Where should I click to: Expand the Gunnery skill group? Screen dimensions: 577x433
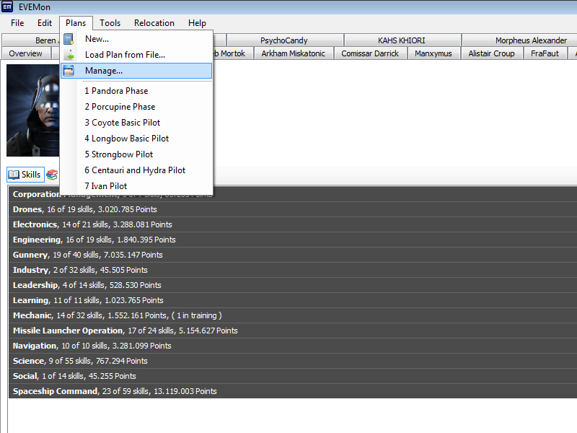(x=293, y=255)
